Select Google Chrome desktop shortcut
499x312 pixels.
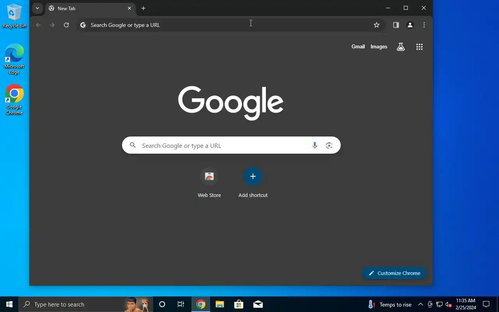[14, 100]
